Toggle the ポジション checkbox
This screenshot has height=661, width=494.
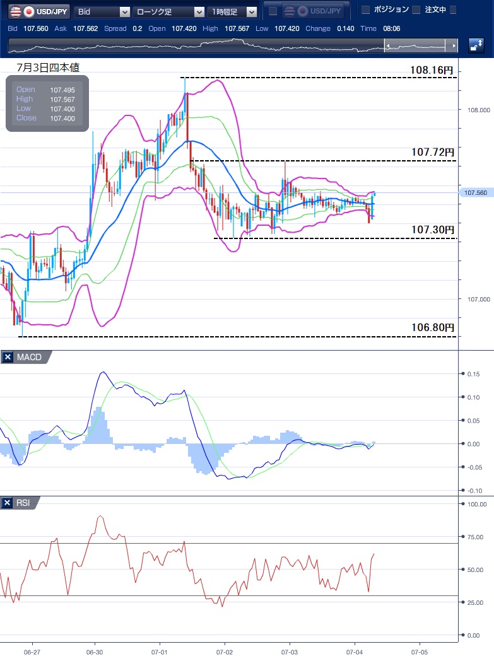365,9
